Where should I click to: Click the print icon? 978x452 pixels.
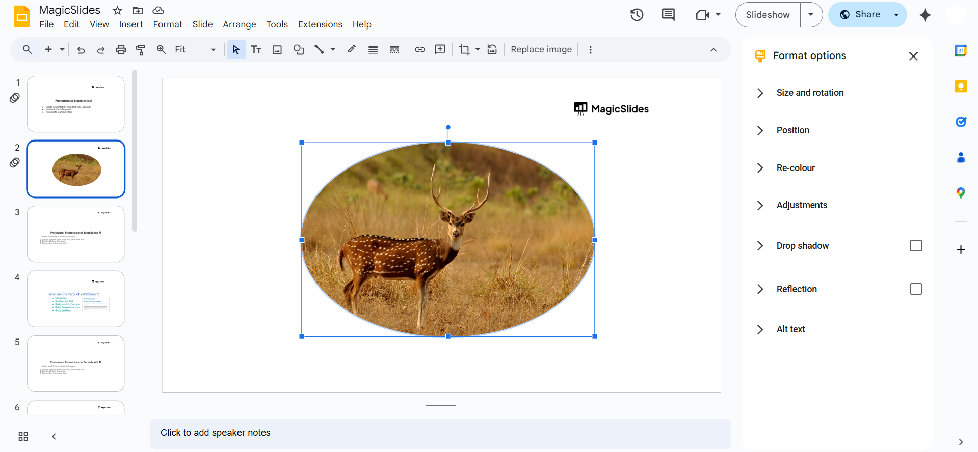121,49
